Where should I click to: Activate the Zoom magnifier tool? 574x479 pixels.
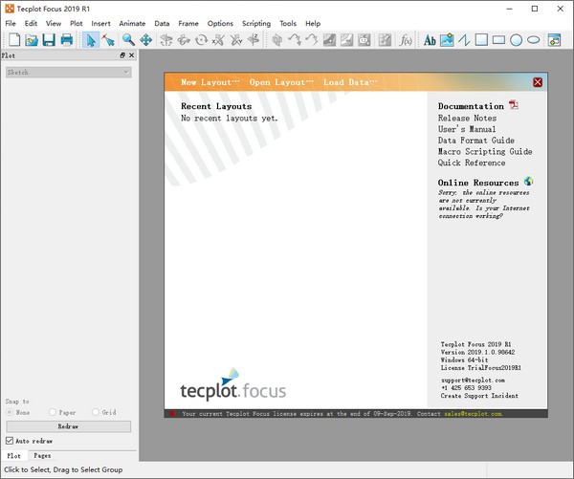tap(128, 39)
